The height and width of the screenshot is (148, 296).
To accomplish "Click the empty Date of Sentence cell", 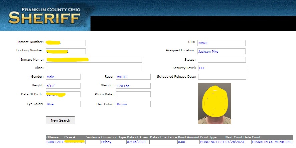I will (x=163, y=142).
